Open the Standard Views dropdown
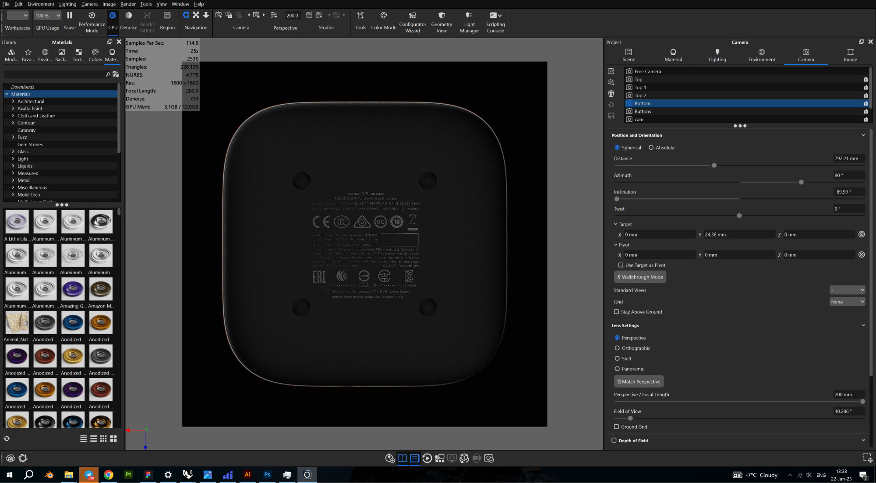876x483 pixels. (847, 290)
